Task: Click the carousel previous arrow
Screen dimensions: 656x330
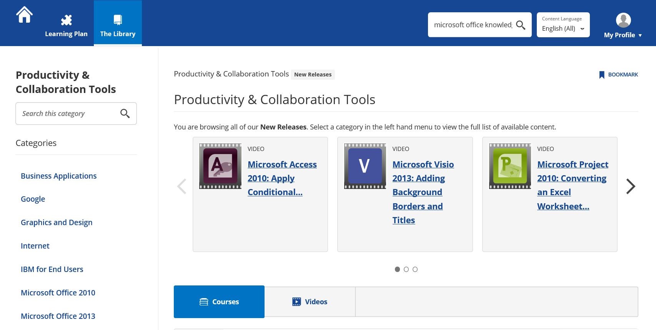Action: 181,186
